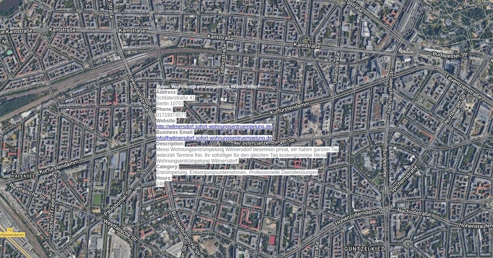
Task: Click the Lietzenburger Str. label
Action: click(275, 141)
